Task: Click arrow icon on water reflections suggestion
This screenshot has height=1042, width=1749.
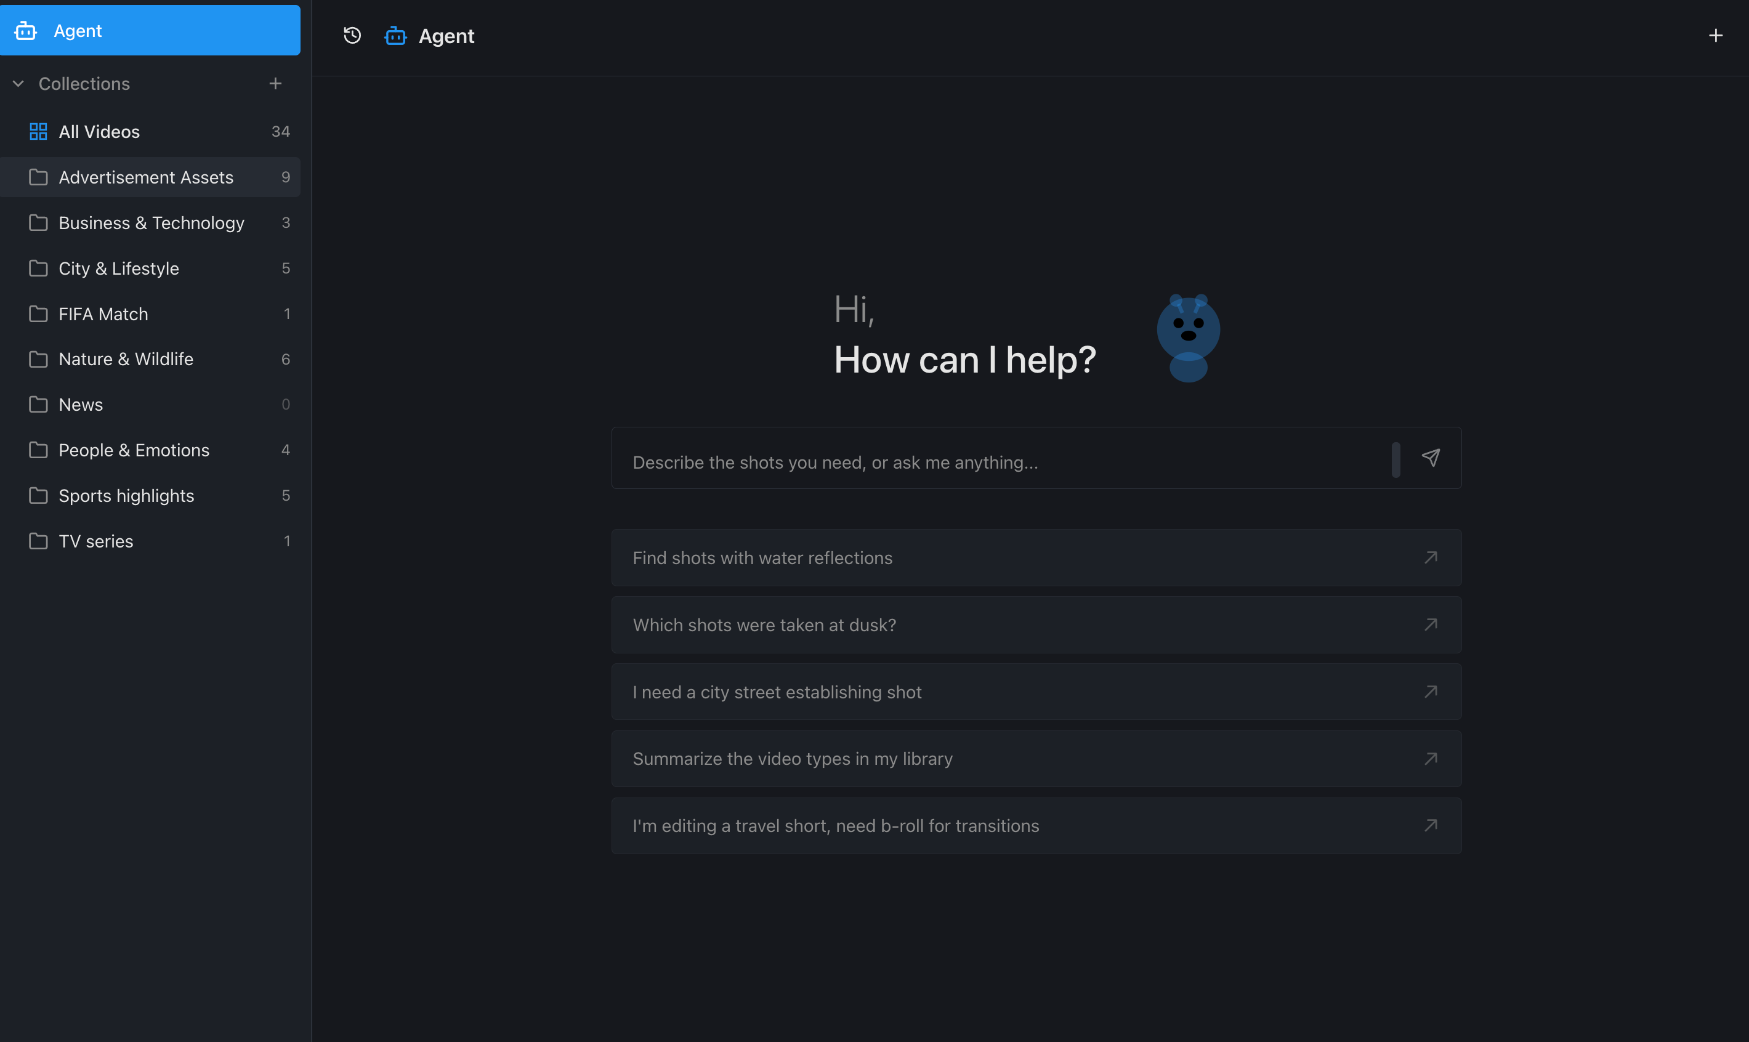Action: tap(1431, 557)
